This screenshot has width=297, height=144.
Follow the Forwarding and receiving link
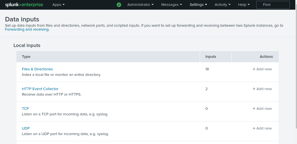point(27,29)
